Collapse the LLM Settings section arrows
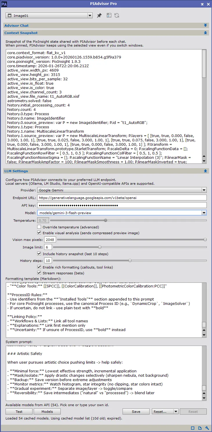This screenshot has height=432, width=212. [206, 171]
